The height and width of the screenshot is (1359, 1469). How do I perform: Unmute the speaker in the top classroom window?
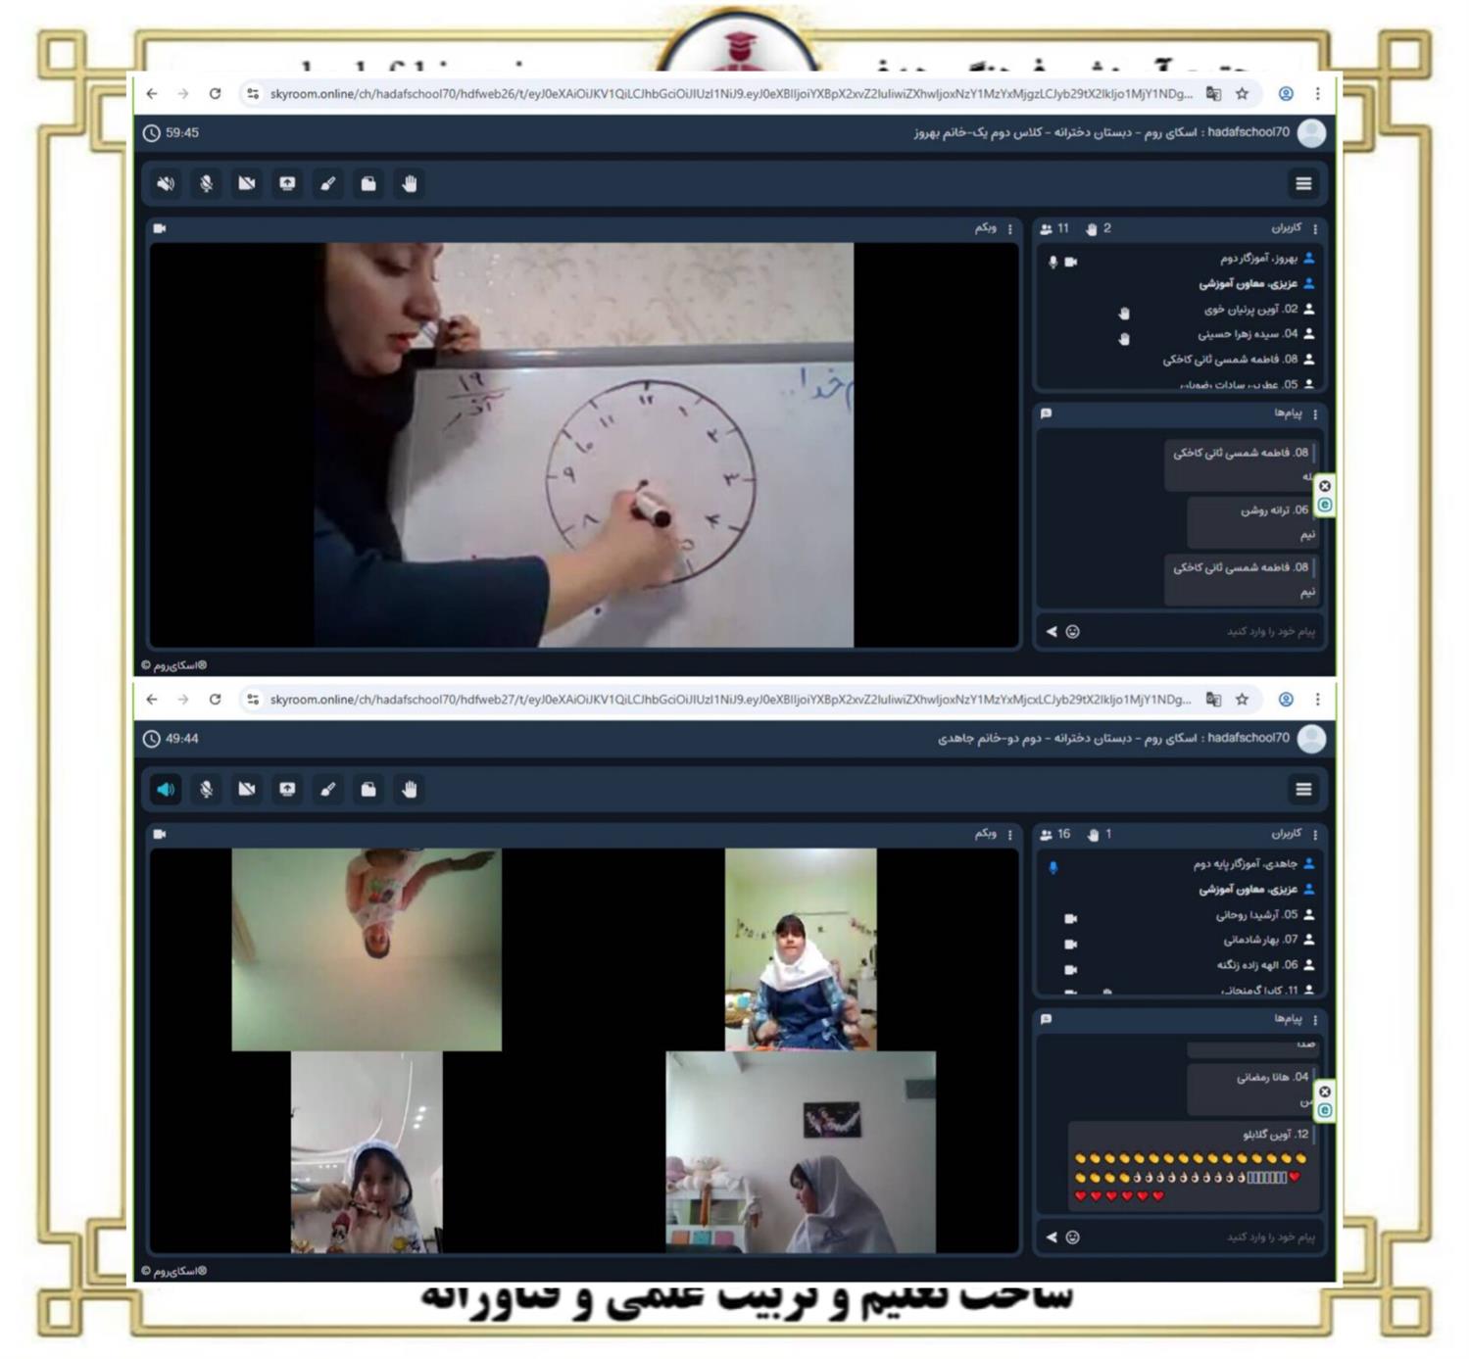166,184
